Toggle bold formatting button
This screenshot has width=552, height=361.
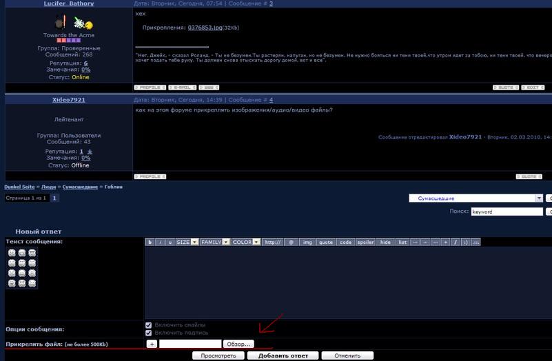point(150,243)
